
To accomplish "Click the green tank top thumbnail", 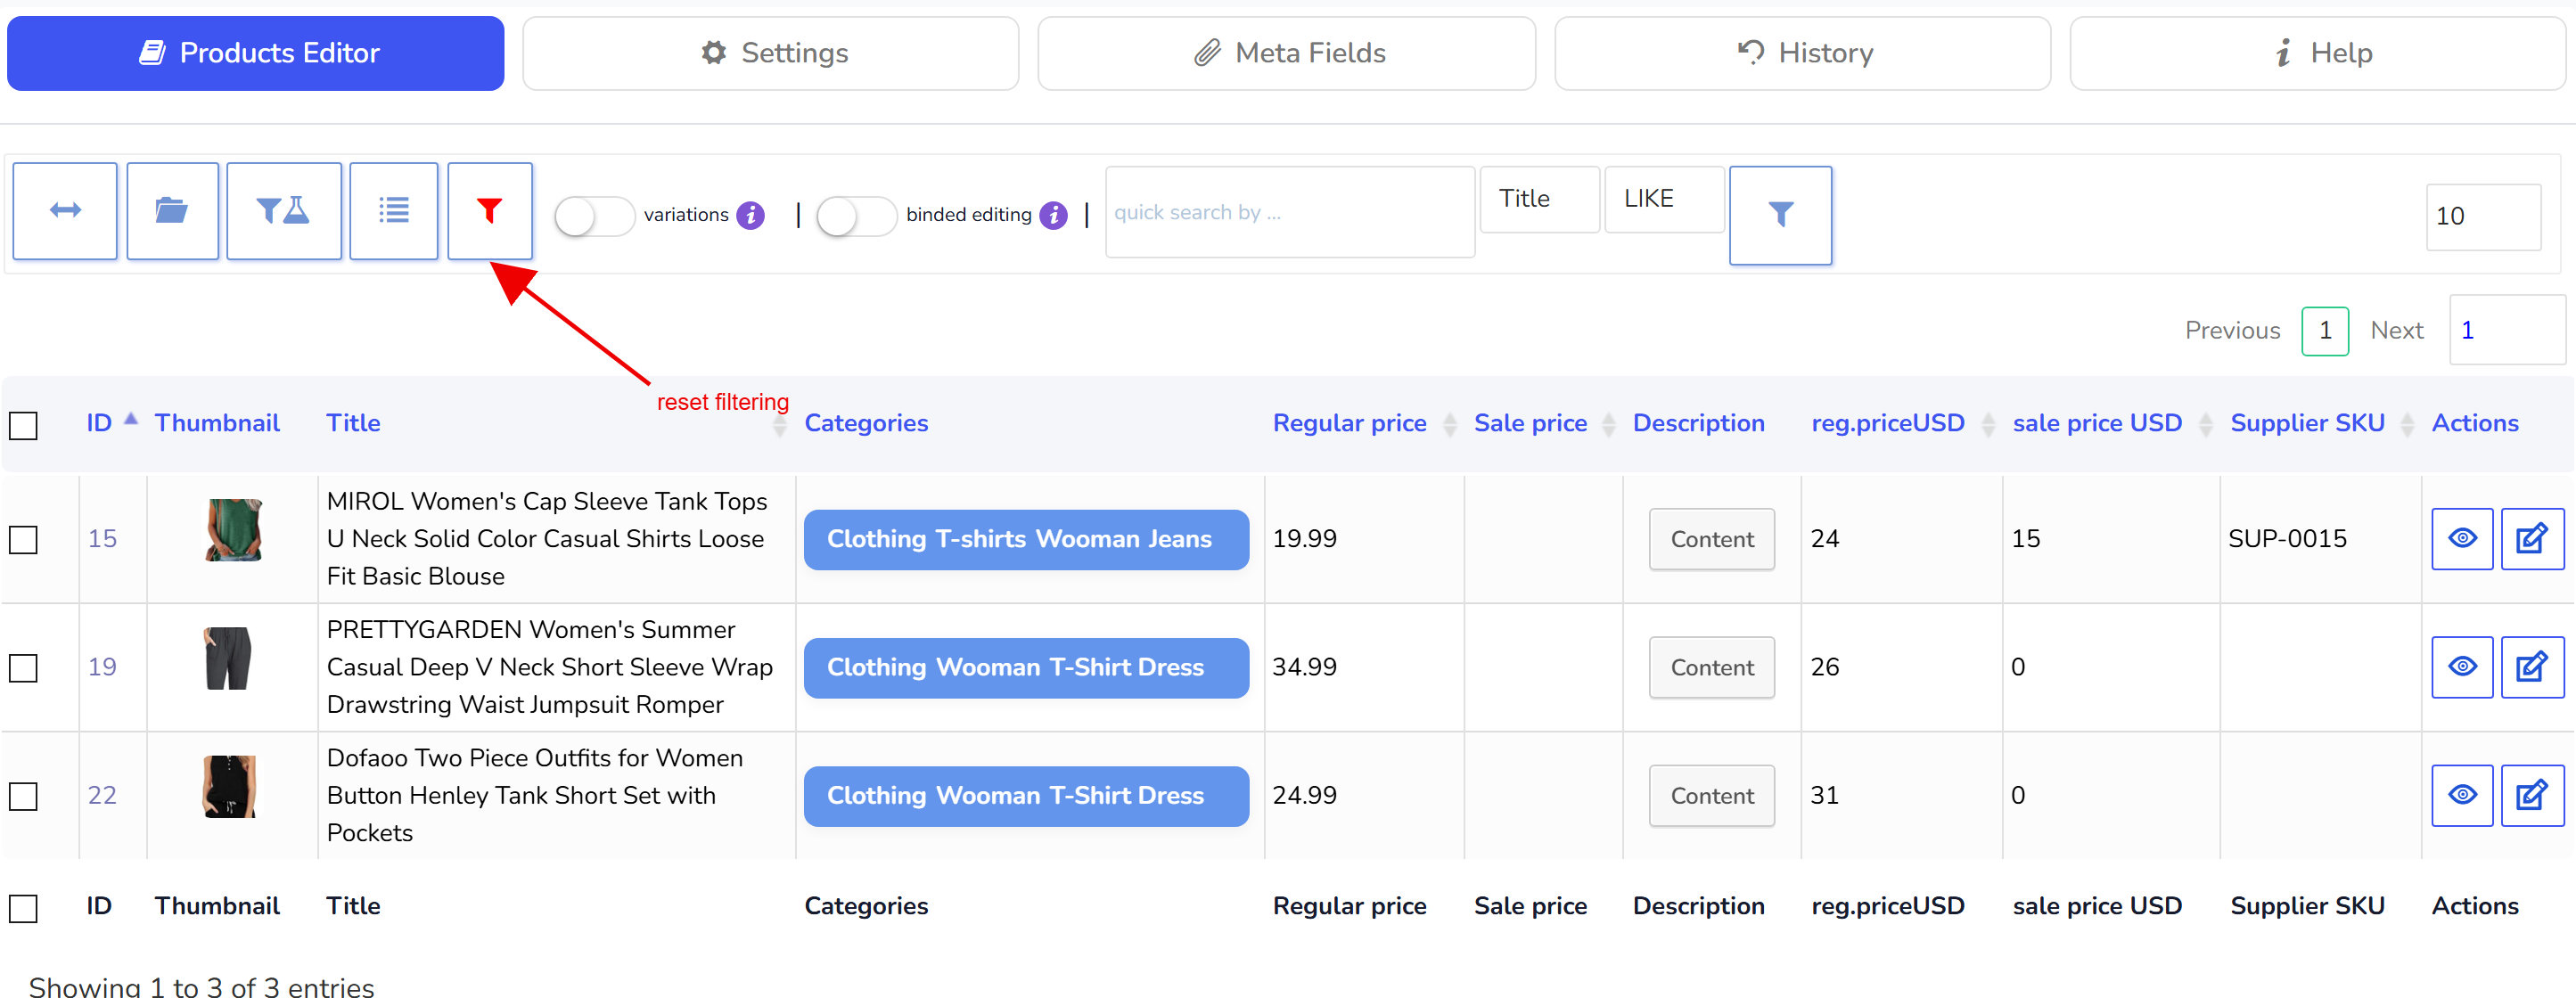I will [233, 530].
